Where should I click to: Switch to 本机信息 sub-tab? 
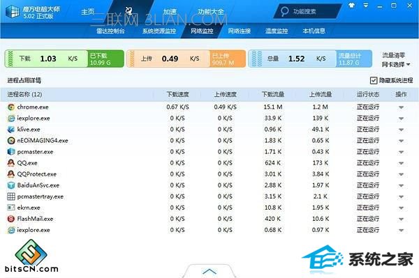pyautogui.click(x=314, y=31)
